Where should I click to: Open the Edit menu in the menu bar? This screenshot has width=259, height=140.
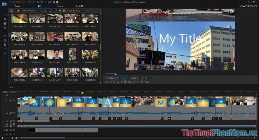click(x=14, y=2)
